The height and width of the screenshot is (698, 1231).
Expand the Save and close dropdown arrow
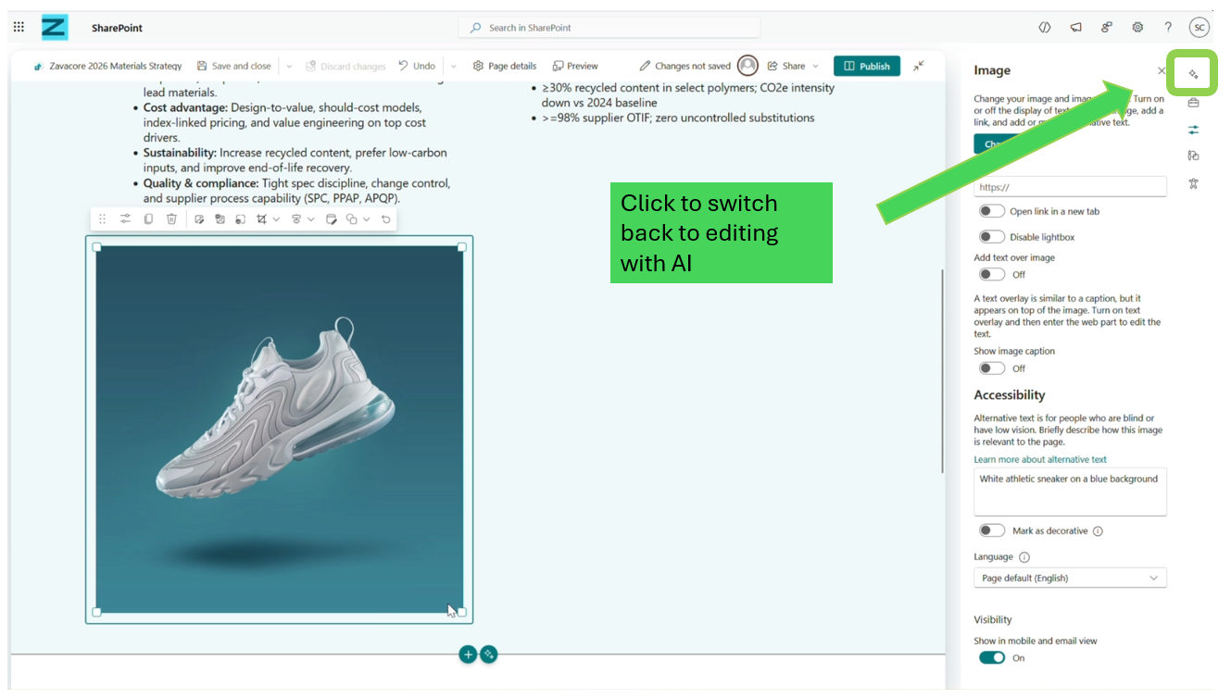pyautogui.click(x=289, y=67)
